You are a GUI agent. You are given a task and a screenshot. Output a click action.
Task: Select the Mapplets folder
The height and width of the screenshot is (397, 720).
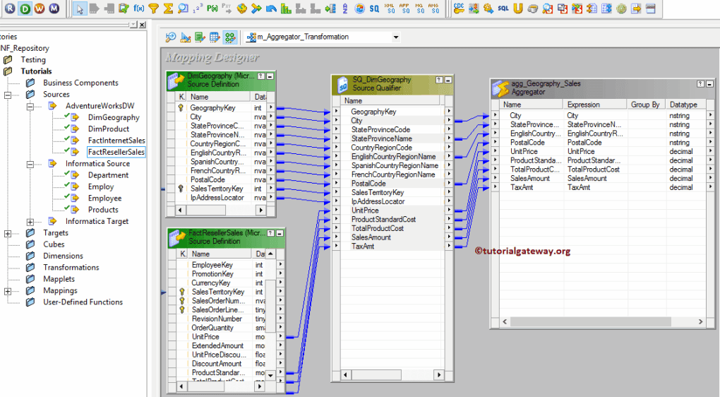(x=59, y=279)
